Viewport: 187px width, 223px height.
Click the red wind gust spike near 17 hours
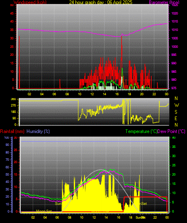(x=122, y=57)
